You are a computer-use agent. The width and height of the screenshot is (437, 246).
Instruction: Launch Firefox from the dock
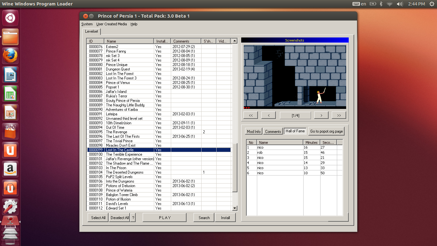click(10, 55)
